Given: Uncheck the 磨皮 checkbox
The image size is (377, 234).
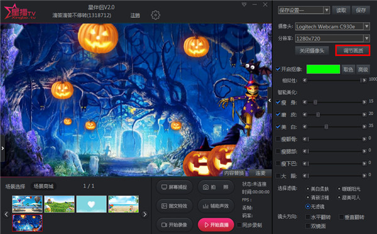Looking at the screenshot, I should 278,114.
